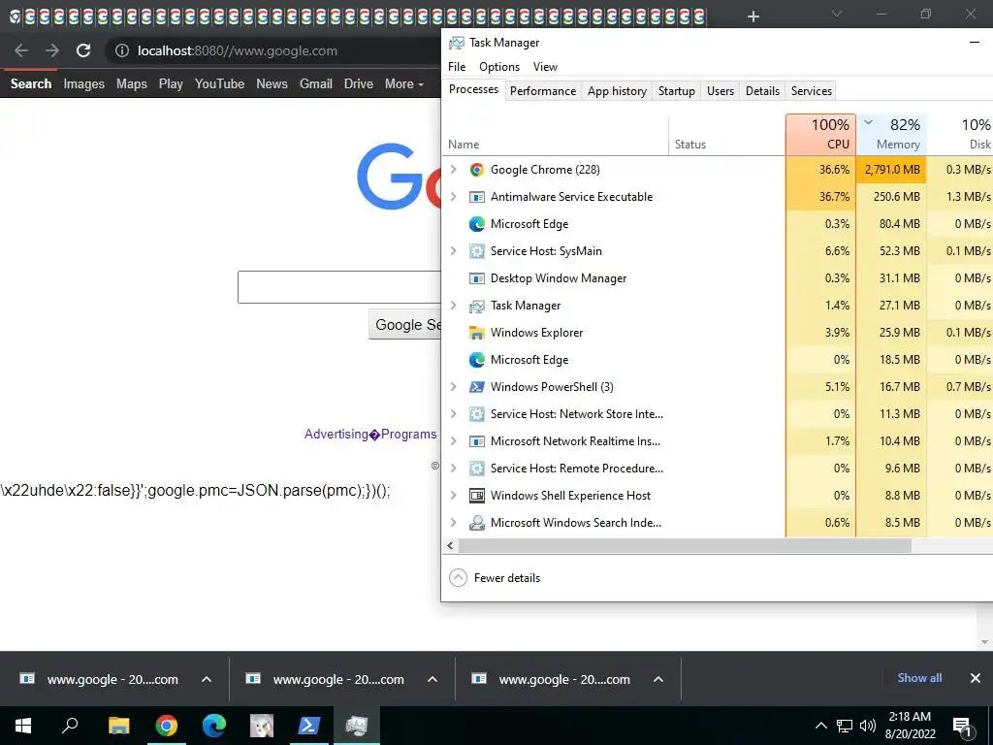This screenshot has height=745, width=993.
Task: Expand Windows PowerShell (3) group
Action: point(454,387)
